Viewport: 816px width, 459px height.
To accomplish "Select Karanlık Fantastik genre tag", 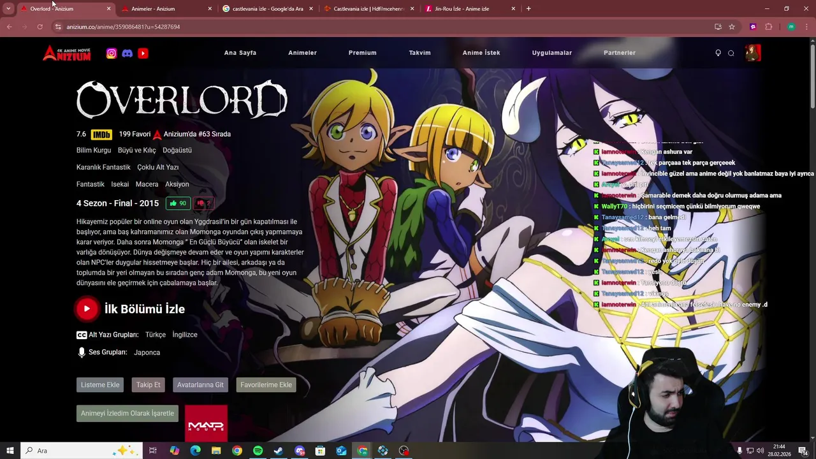I will pos(103,167).
